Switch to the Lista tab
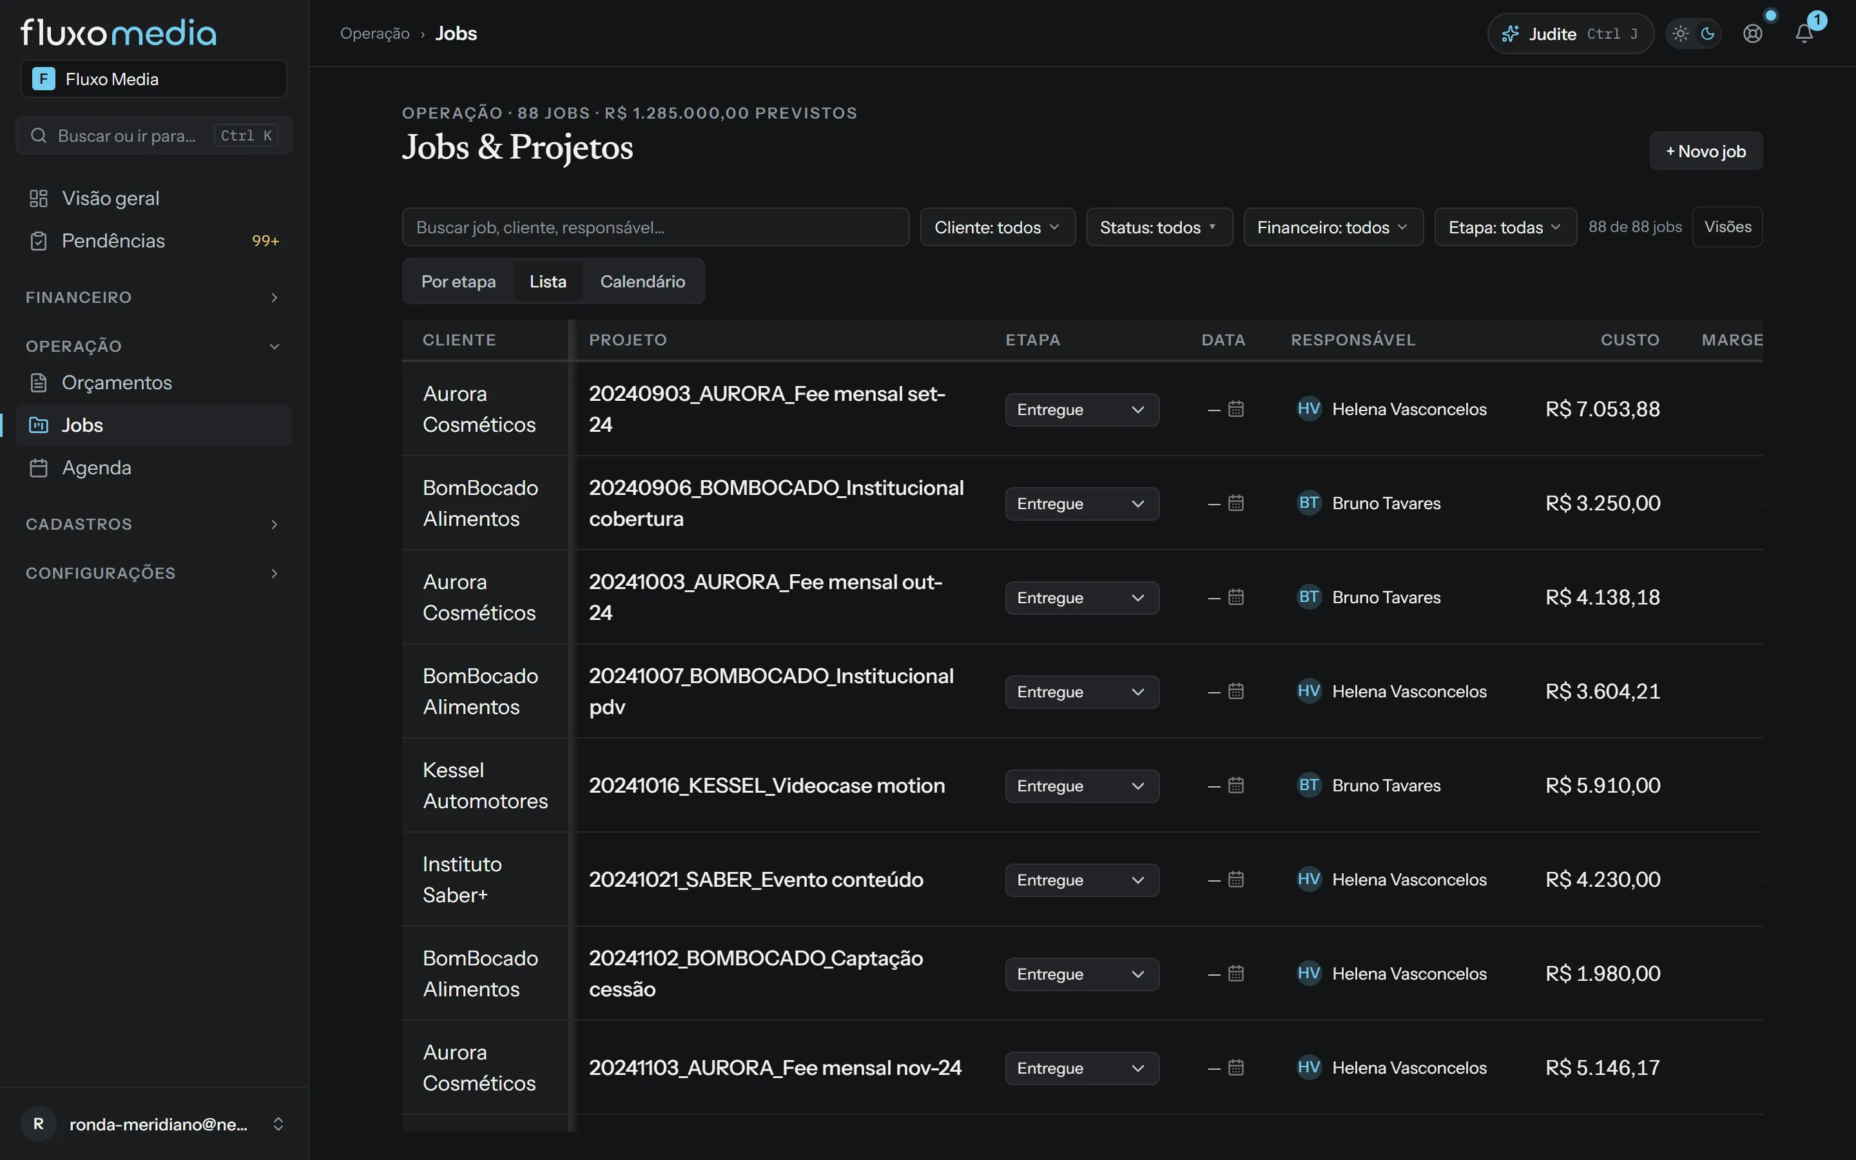1856x1160 pixels. 548,282
